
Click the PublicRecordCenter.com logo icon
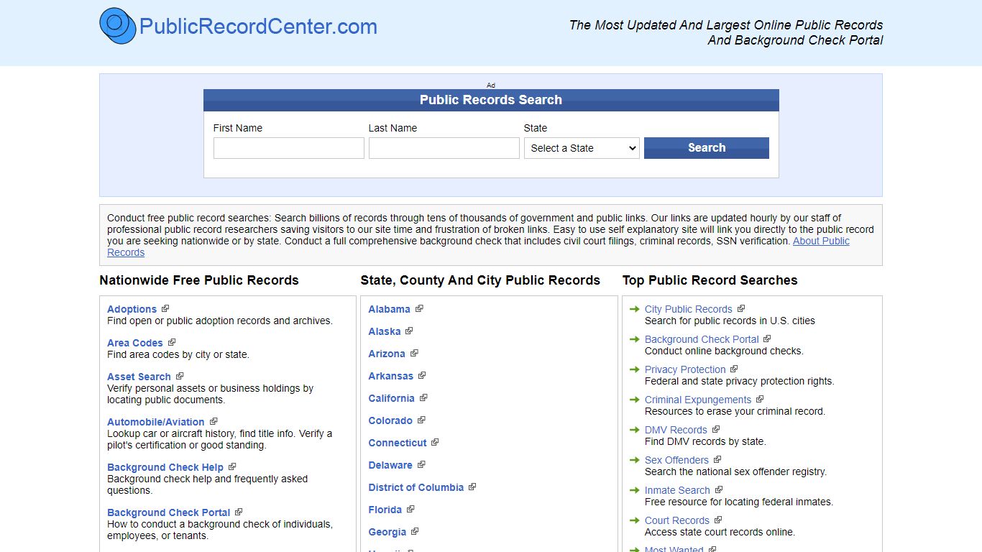117,27
